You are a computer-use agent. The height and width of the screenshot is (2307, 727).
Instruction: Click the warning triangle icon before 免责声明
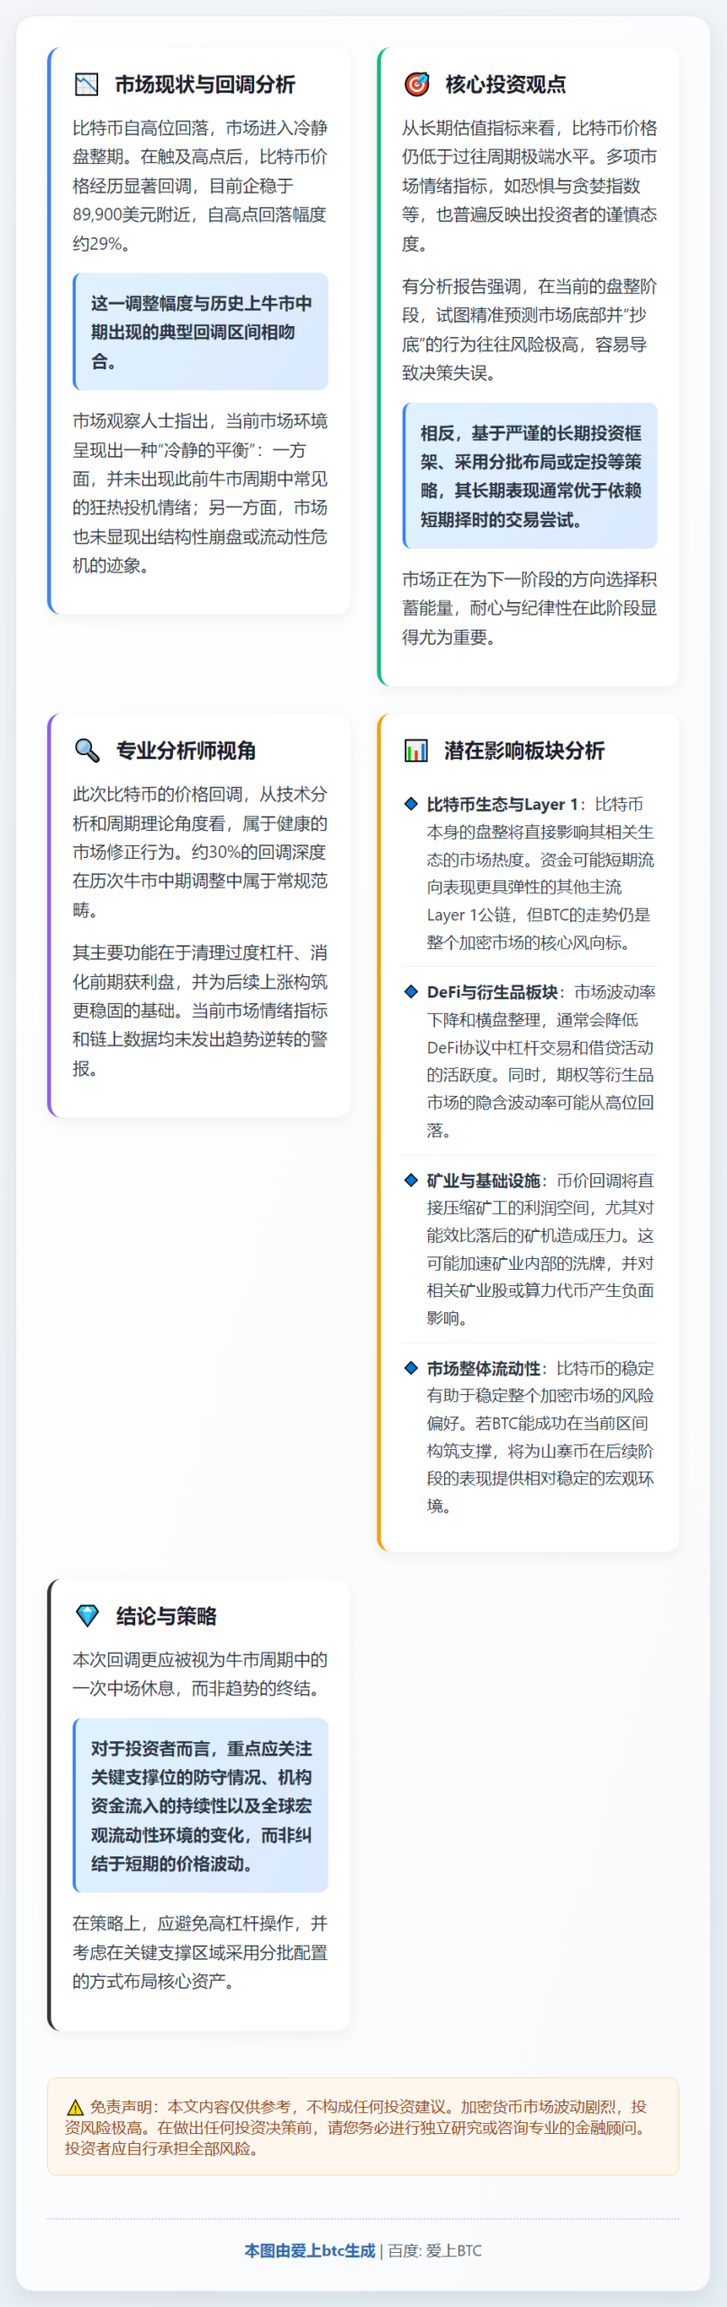coord(76,2108)
